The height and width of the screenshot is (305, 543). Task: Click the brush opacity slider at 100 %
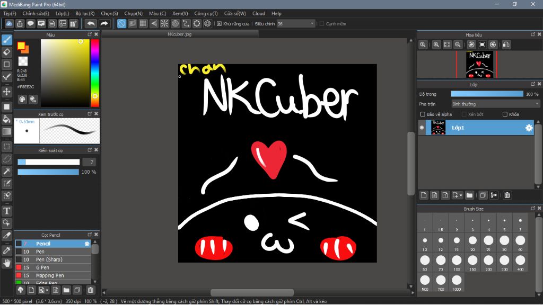[x=48, y=172]
